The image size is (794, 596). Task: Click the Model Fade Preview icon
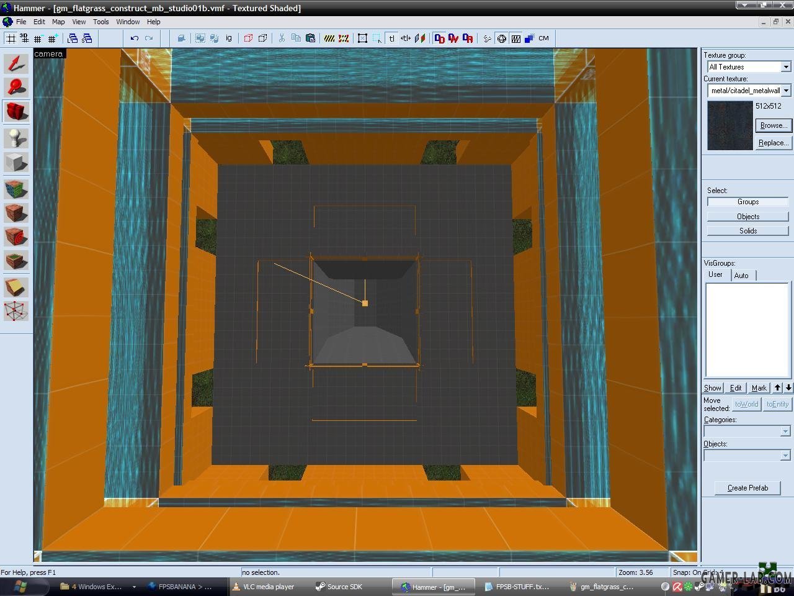pyautogui.click(x=515, y=38)
